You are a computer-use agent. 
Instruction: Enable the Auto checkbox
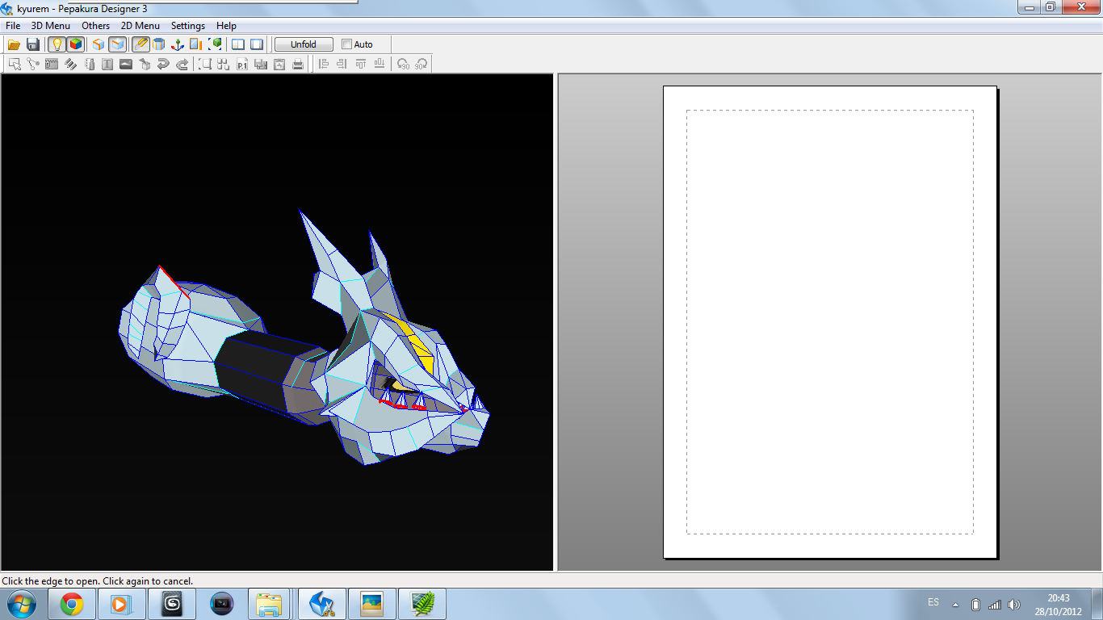347,44
